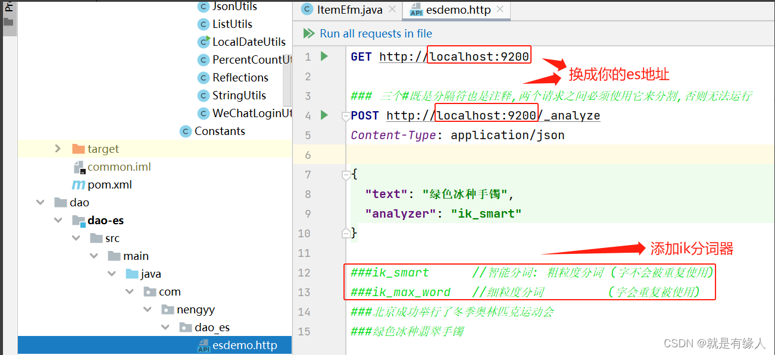Collapse the dao-es module node

pyautogui.click(x=58, y=220)
